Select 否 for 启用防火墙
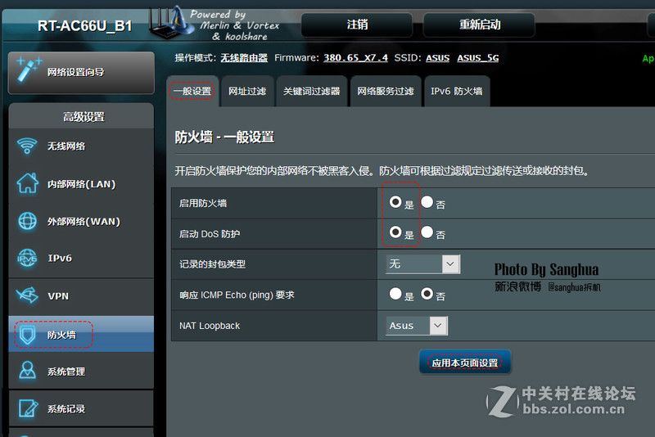 tap(427, 202)
